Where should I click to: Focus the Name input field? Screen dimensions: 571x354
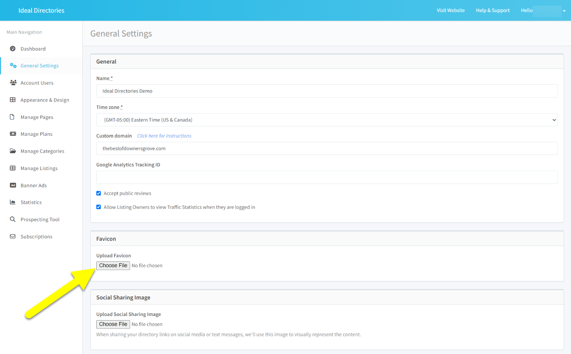point(327,91)
